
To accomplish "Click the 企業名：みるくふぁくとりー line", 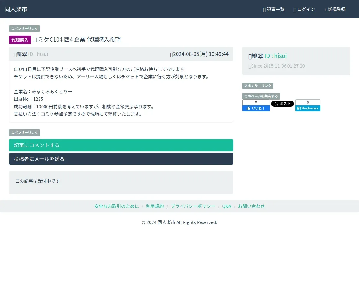I will 43,91.
